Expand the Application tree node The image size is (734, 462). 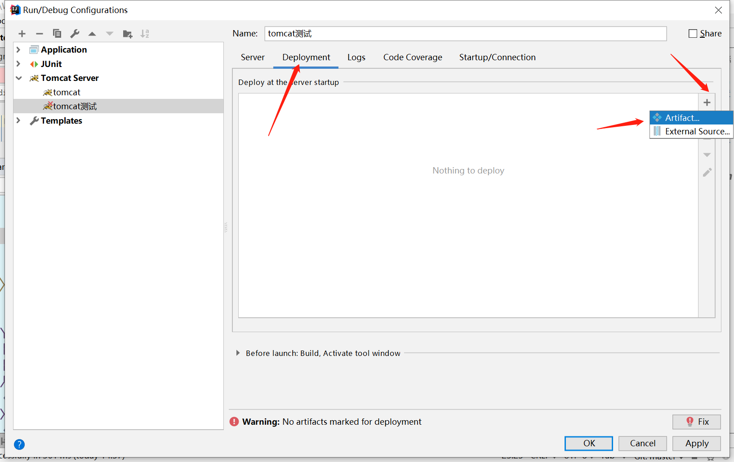click(x=18, y=49)
